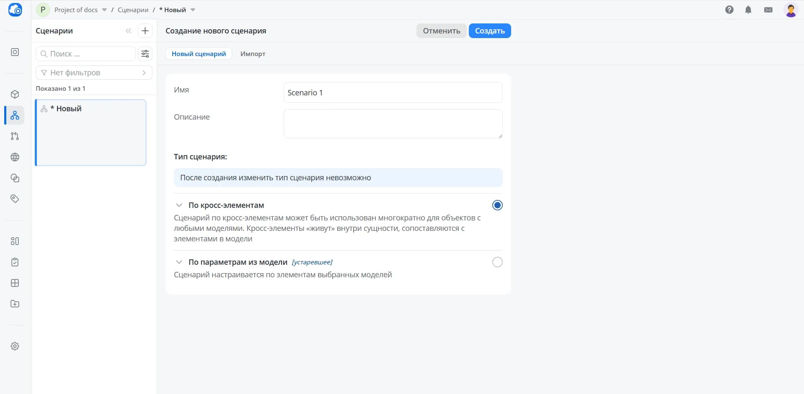Switch to the Импорт tab

coord(253,54)
